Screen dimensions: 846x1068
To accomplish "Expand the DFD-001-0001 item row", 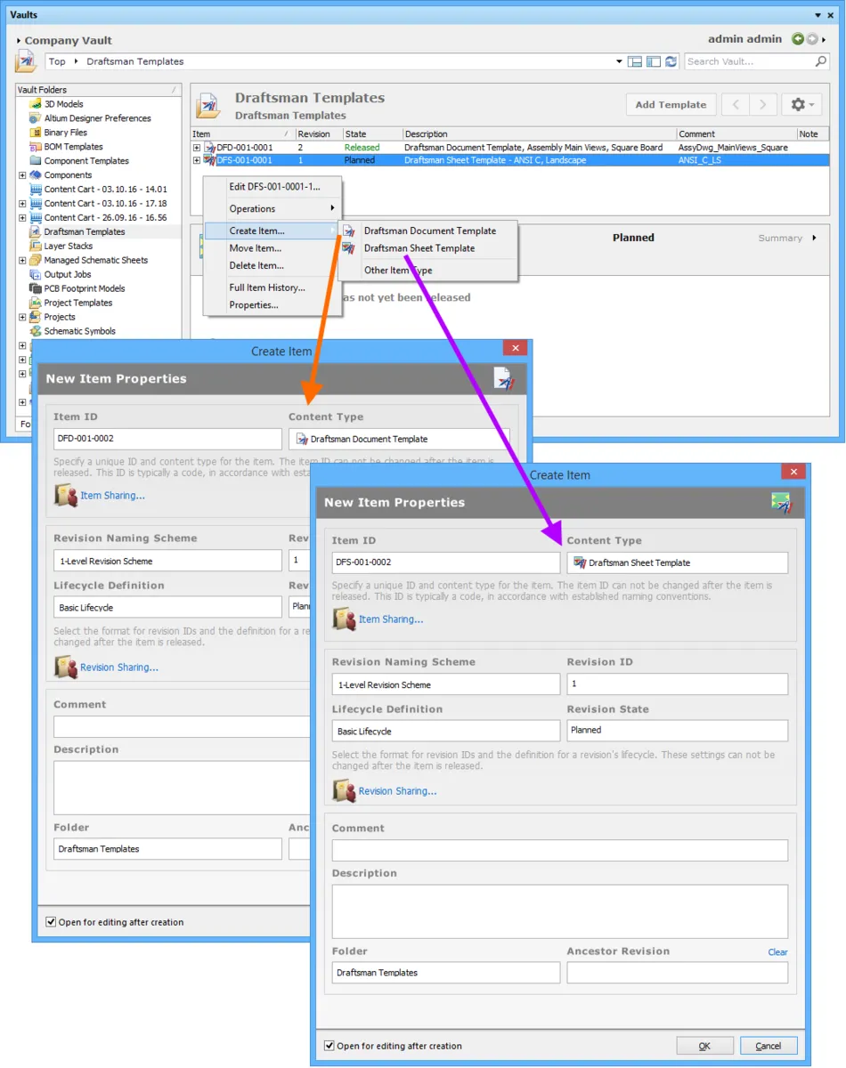I will click(197, 148).
